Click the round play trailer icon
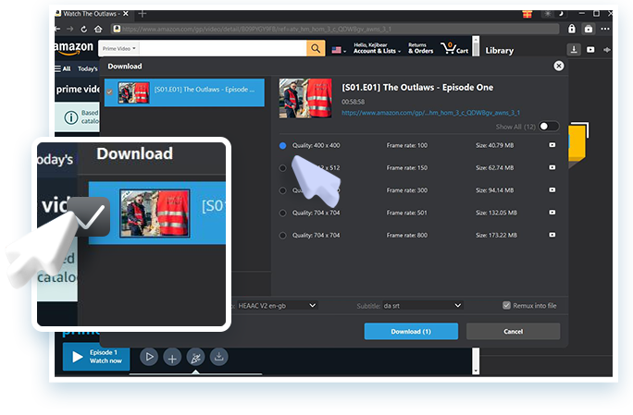The image size is (633, 415). (x=149, y=357)
